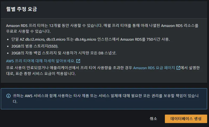Click the 데이터베이스 생성 button
This screenshot has width=209, height=127.
[x=186, y=119]
